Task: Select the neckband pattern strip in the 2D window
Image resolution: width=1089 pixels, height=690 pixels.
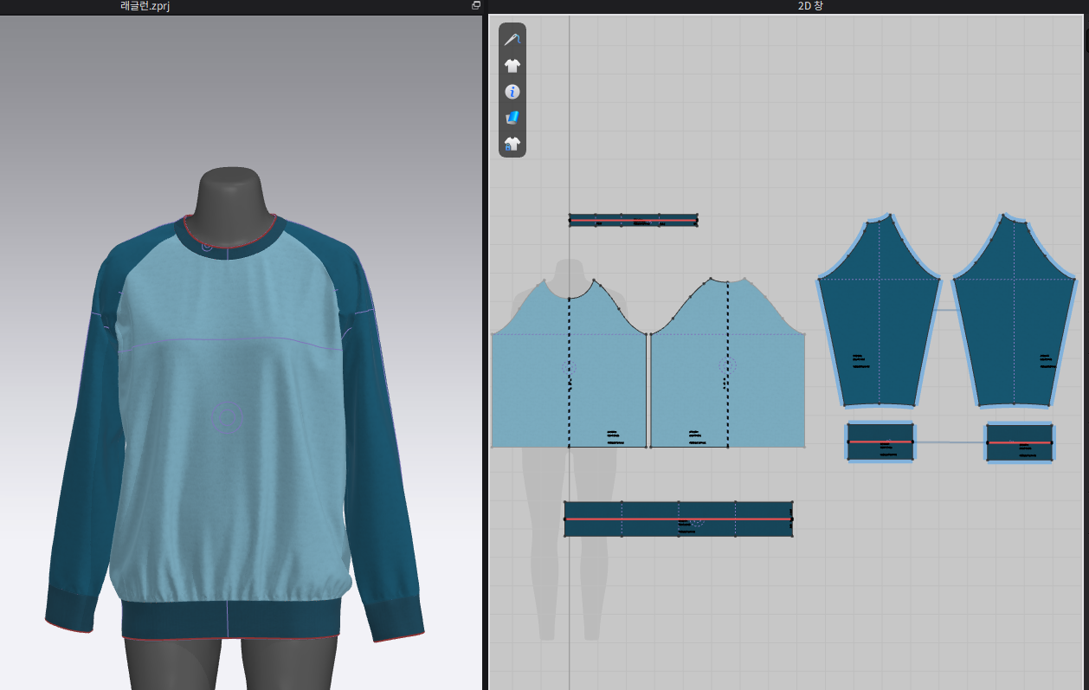Action: tap(633, 221)
